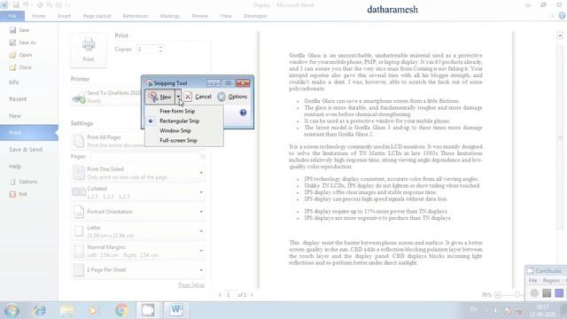Open the New section in Backstage
This screenshot has height=319, width=567.
pyautogui.click(x=15, y=116)
